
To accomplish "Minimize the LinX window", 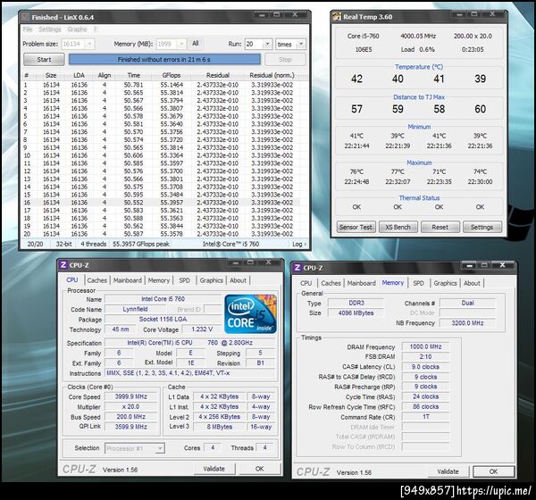I will click(x=262, y=14).
